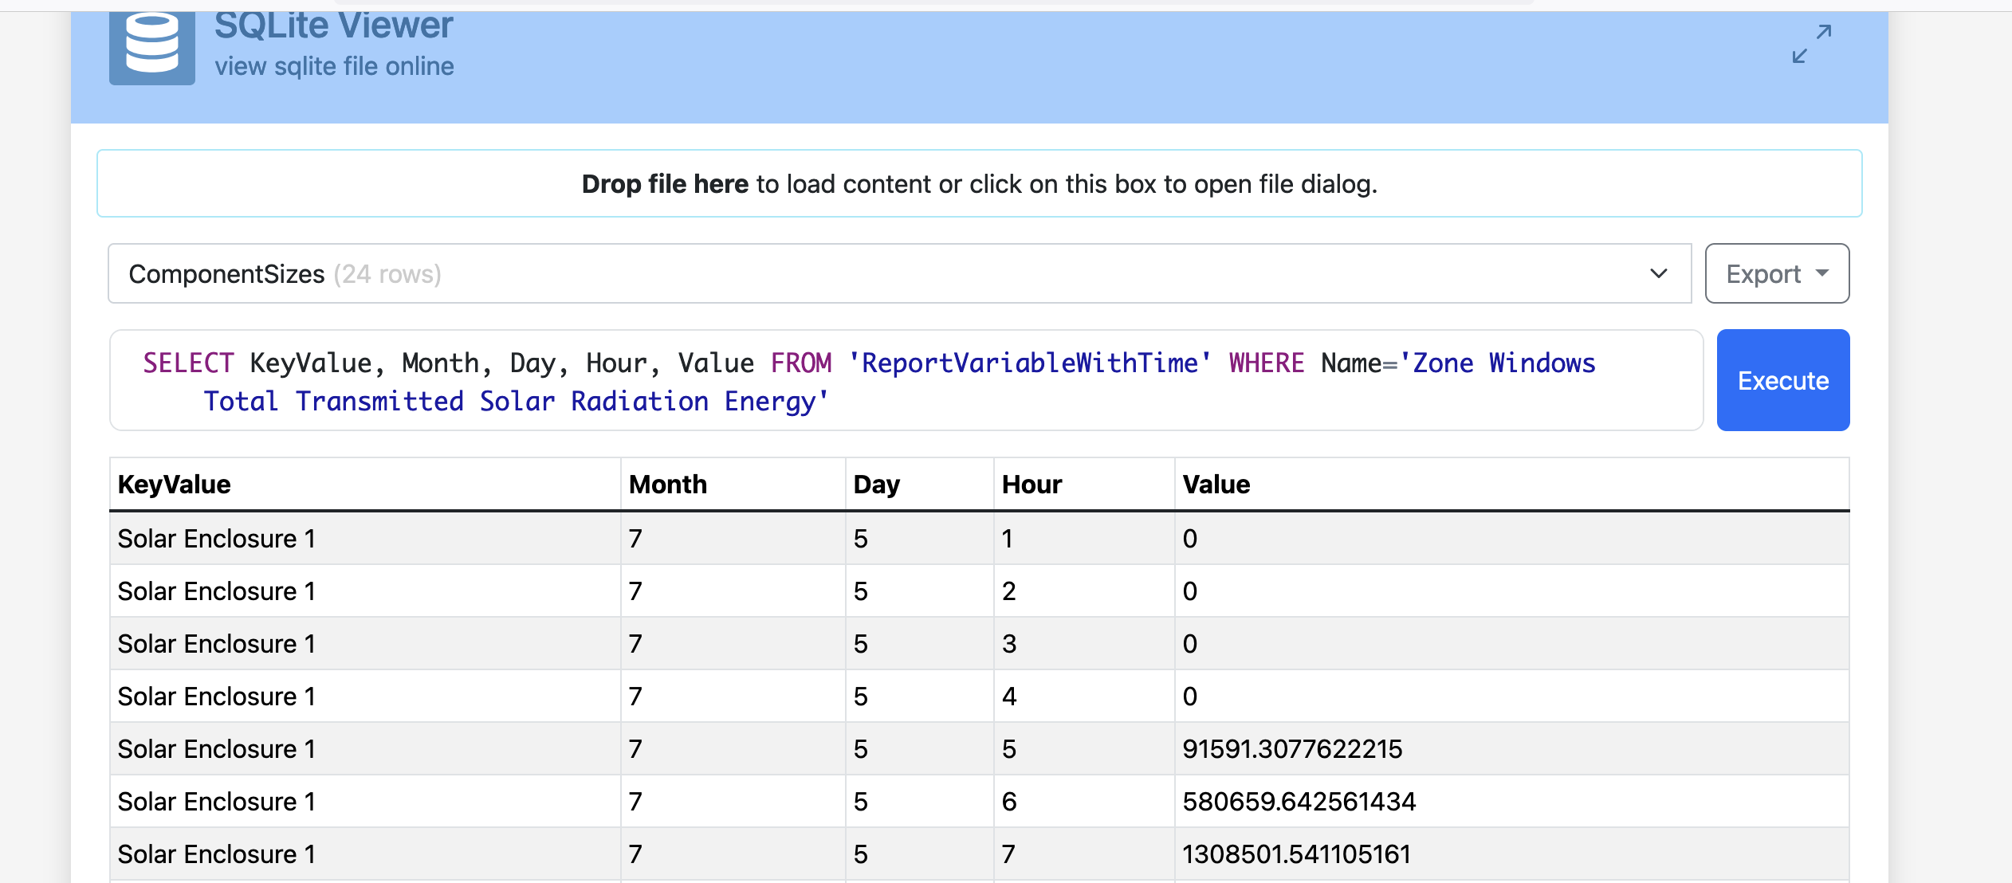Screen dimensions: 2012x883
Task: Click the SELECT keyword in the query
Action: click(x=188, y=363)
